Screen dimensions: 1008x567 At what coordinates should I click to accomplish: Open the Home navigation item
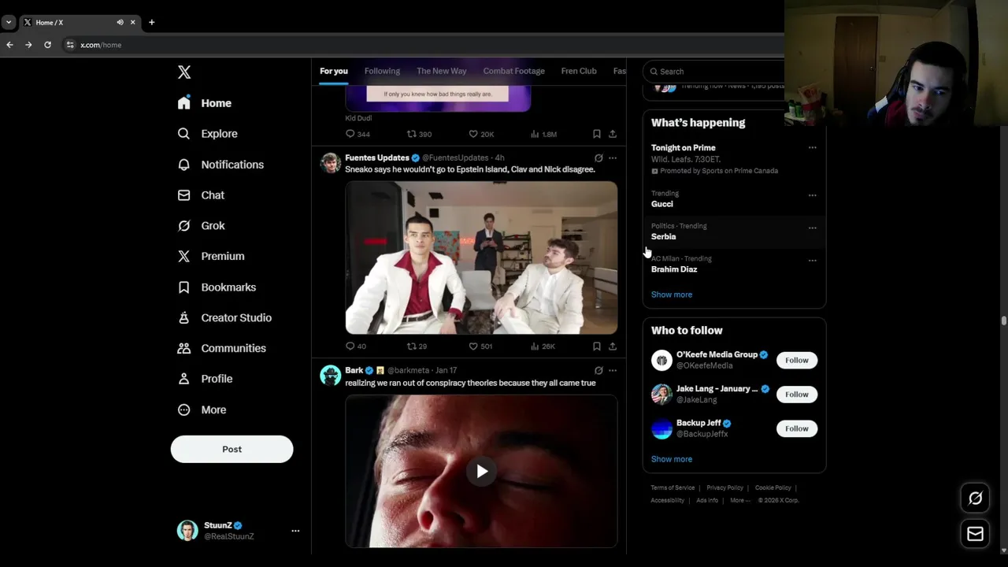(x=205, y=103)
